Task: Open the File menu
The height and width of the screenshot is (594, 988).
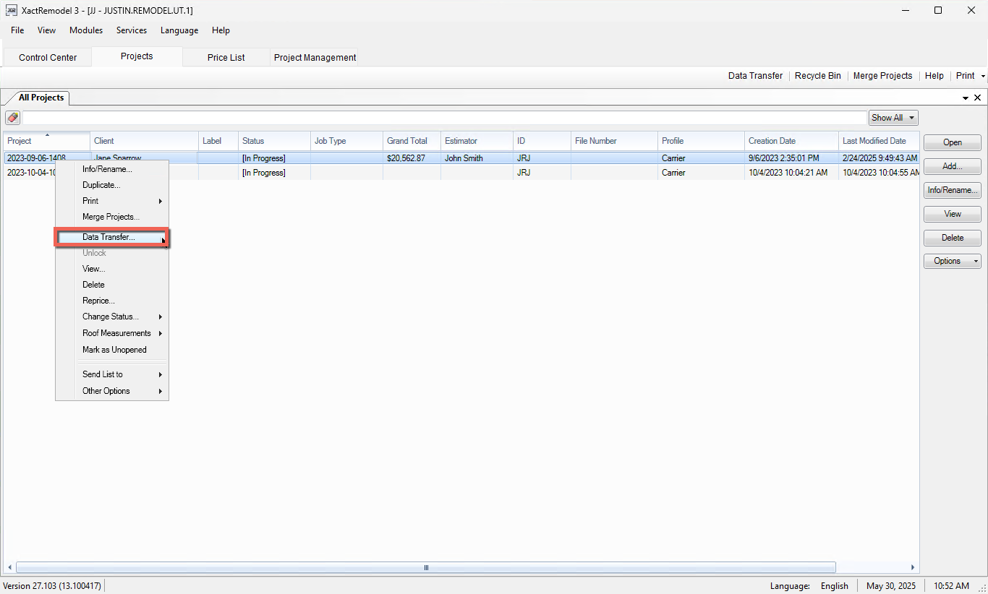Action: tap(17, 30)
